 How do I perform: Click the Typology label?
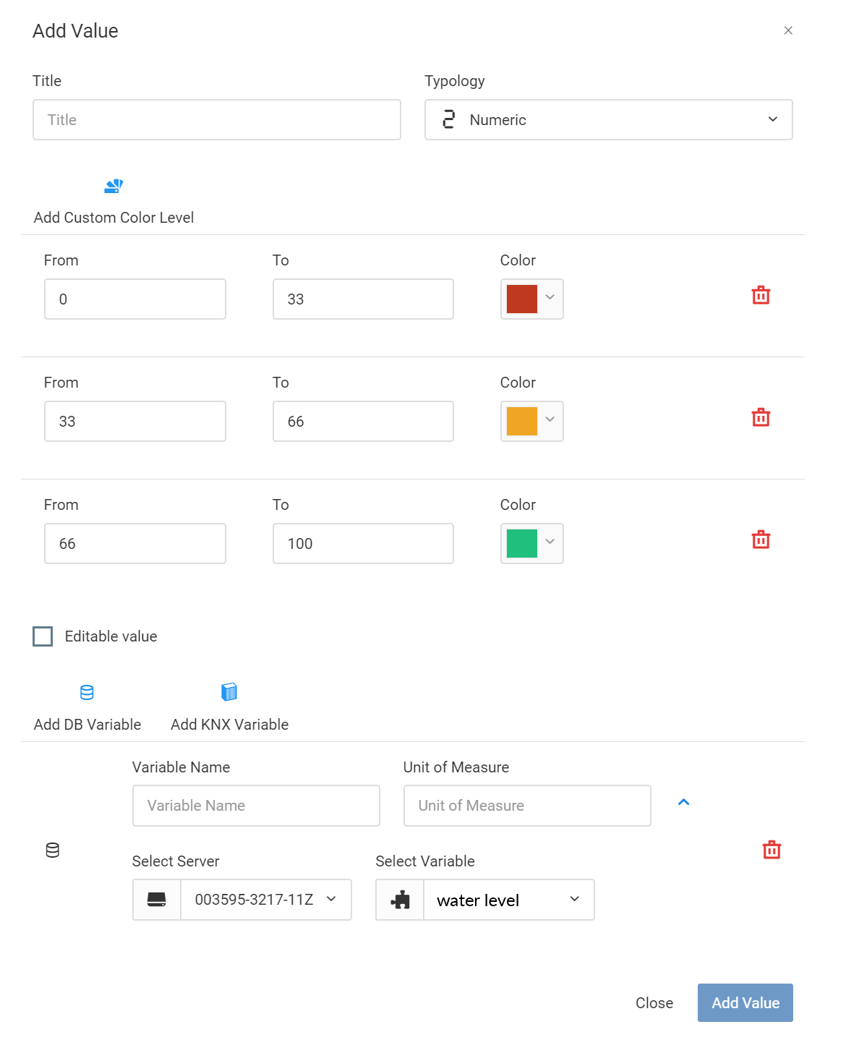[x=455, y=81]
